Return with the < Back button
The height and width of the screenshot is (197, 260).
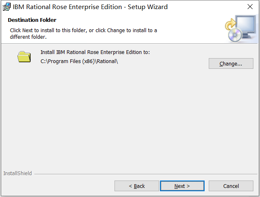tap(137, 186)
